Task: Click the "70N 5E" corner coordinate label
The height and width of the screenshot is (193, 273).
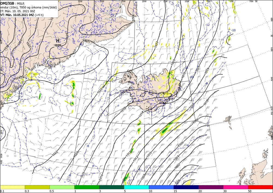Action: pos(253,1)
